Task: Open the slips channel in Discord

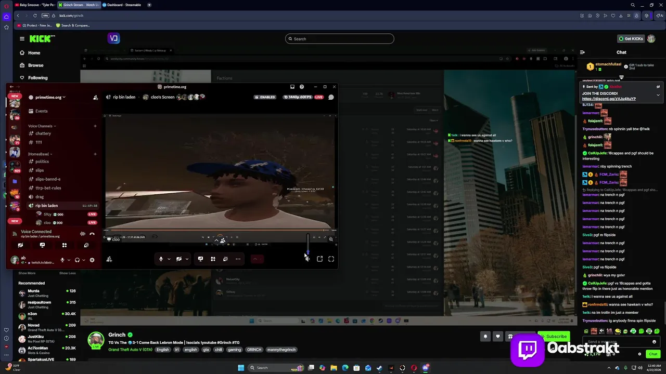Action: pyautogui.click(x=36, y=170)
